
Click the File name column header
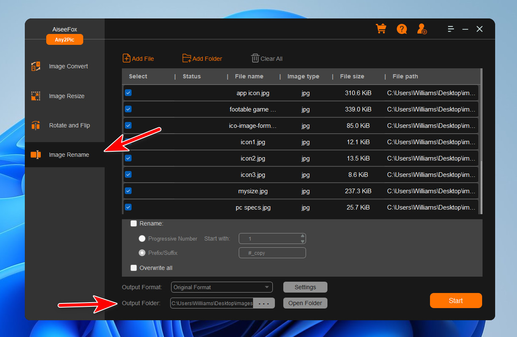click(x=249, y=76)
